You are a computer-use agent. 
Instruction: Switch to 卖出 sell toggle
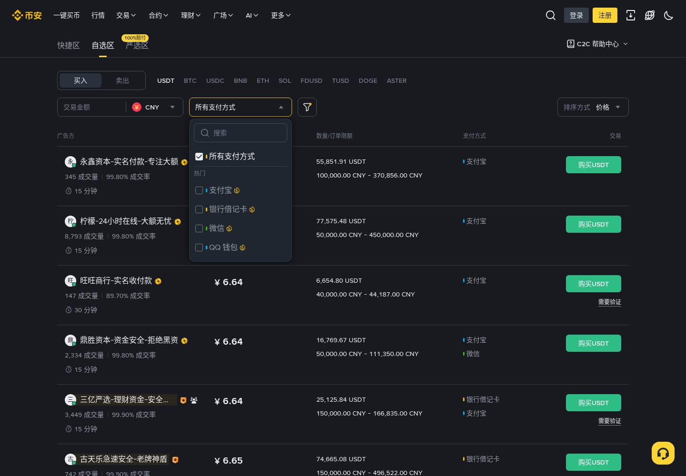(122, 80)
